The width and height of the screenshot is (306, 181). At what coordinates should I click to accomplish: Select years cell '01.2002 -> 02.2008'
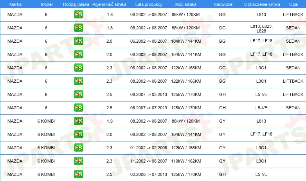click(149, 148)
